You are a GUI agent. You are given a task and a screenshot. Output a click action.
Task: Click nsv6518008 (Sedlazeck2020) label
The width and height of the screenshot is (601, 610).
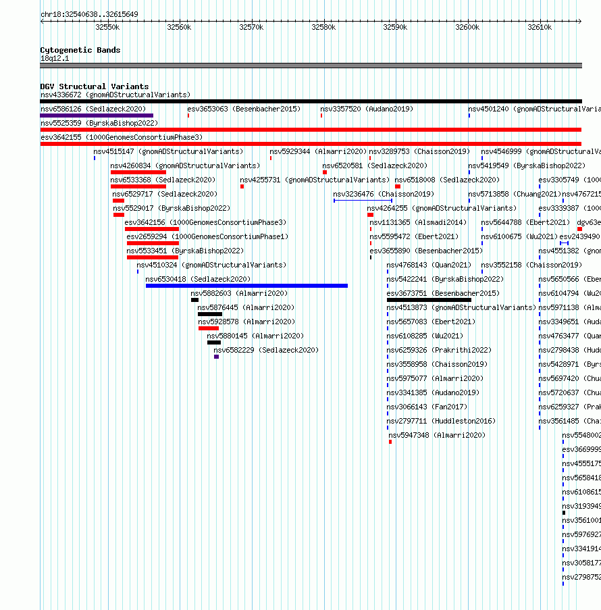click(447, 180)
